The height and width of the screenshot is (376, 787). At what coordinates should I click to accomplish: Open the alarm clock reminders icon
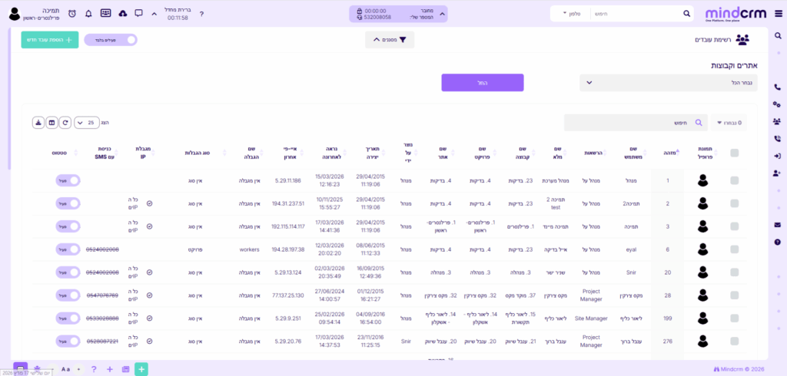coord(72,14)
